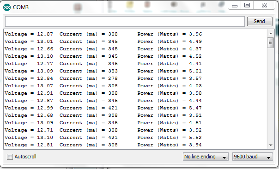The image size is (279, 169).
Task: Enable the Autoscroll checkbox
Action: 10,157
